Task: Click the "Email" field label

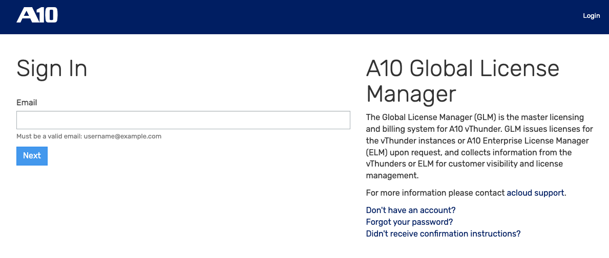Action: point(27,103)
